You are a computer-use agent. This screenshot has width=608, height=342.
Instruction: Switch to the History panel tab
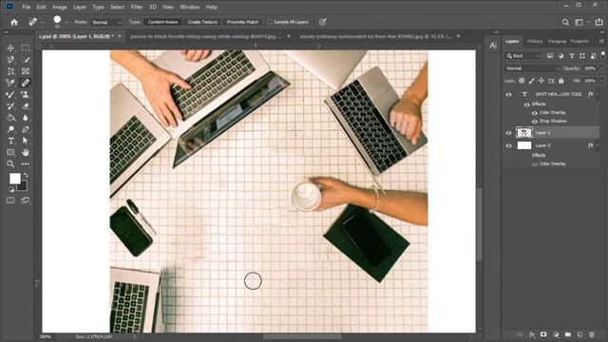(535, 41)
